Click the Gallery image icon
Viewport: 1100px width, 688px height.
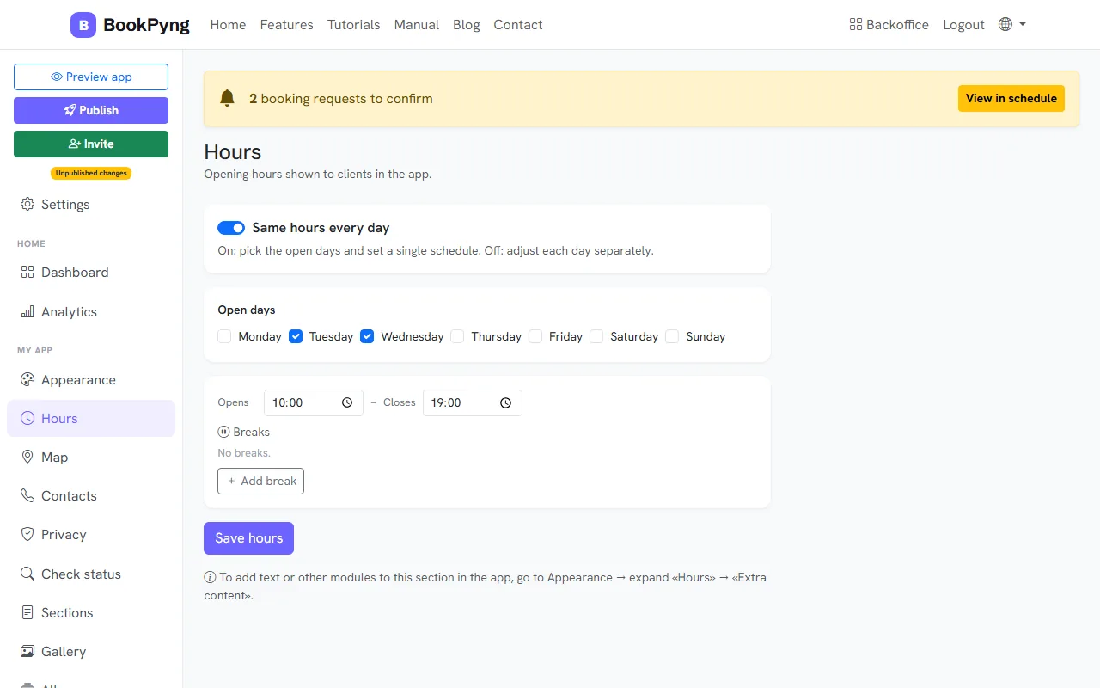(x=27, y=651)
